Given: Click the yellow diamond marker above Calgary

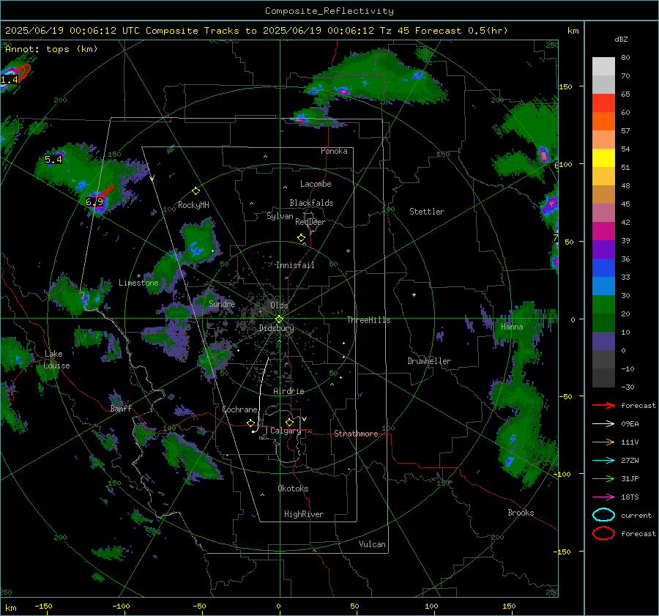Looking at the screenshot, I should tap(289, 422).
